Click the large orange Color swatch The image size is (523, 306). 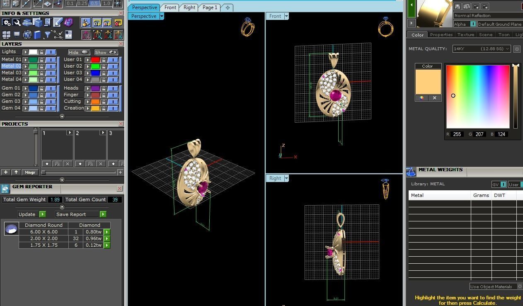click(428, 82)
